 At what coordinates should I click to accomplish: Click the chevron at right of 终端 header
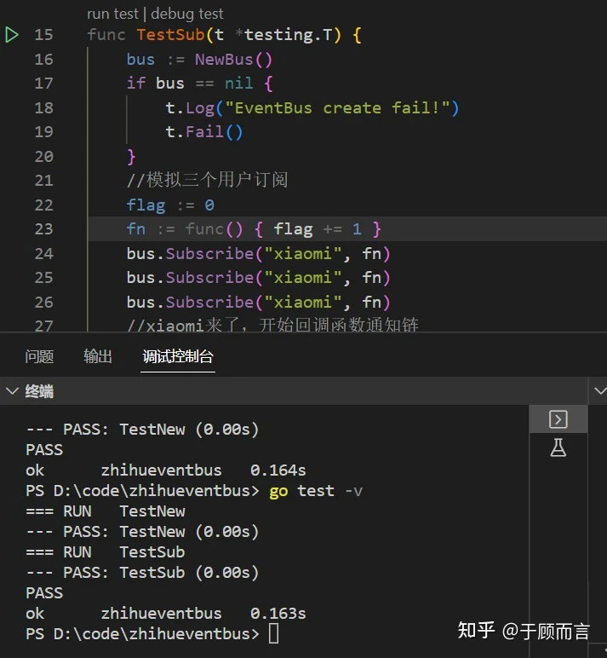600,391
